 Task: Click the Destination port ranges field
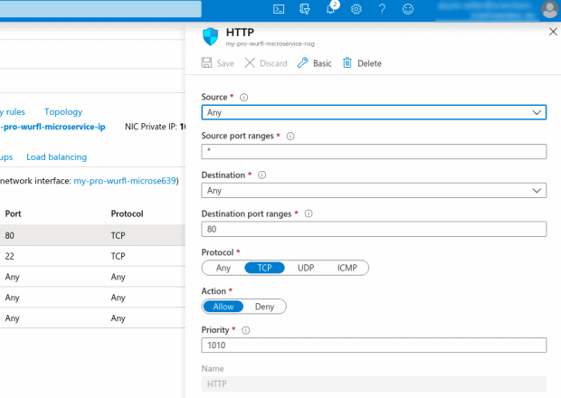[374, 229]
